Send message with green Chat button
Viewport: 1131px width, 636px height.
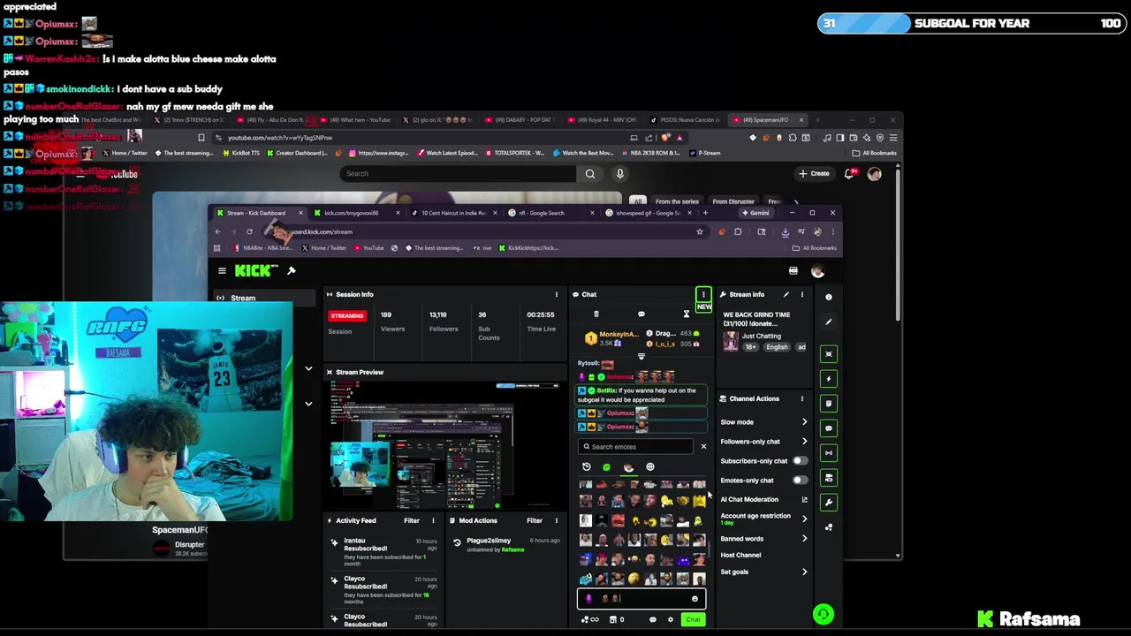(693, 619)
